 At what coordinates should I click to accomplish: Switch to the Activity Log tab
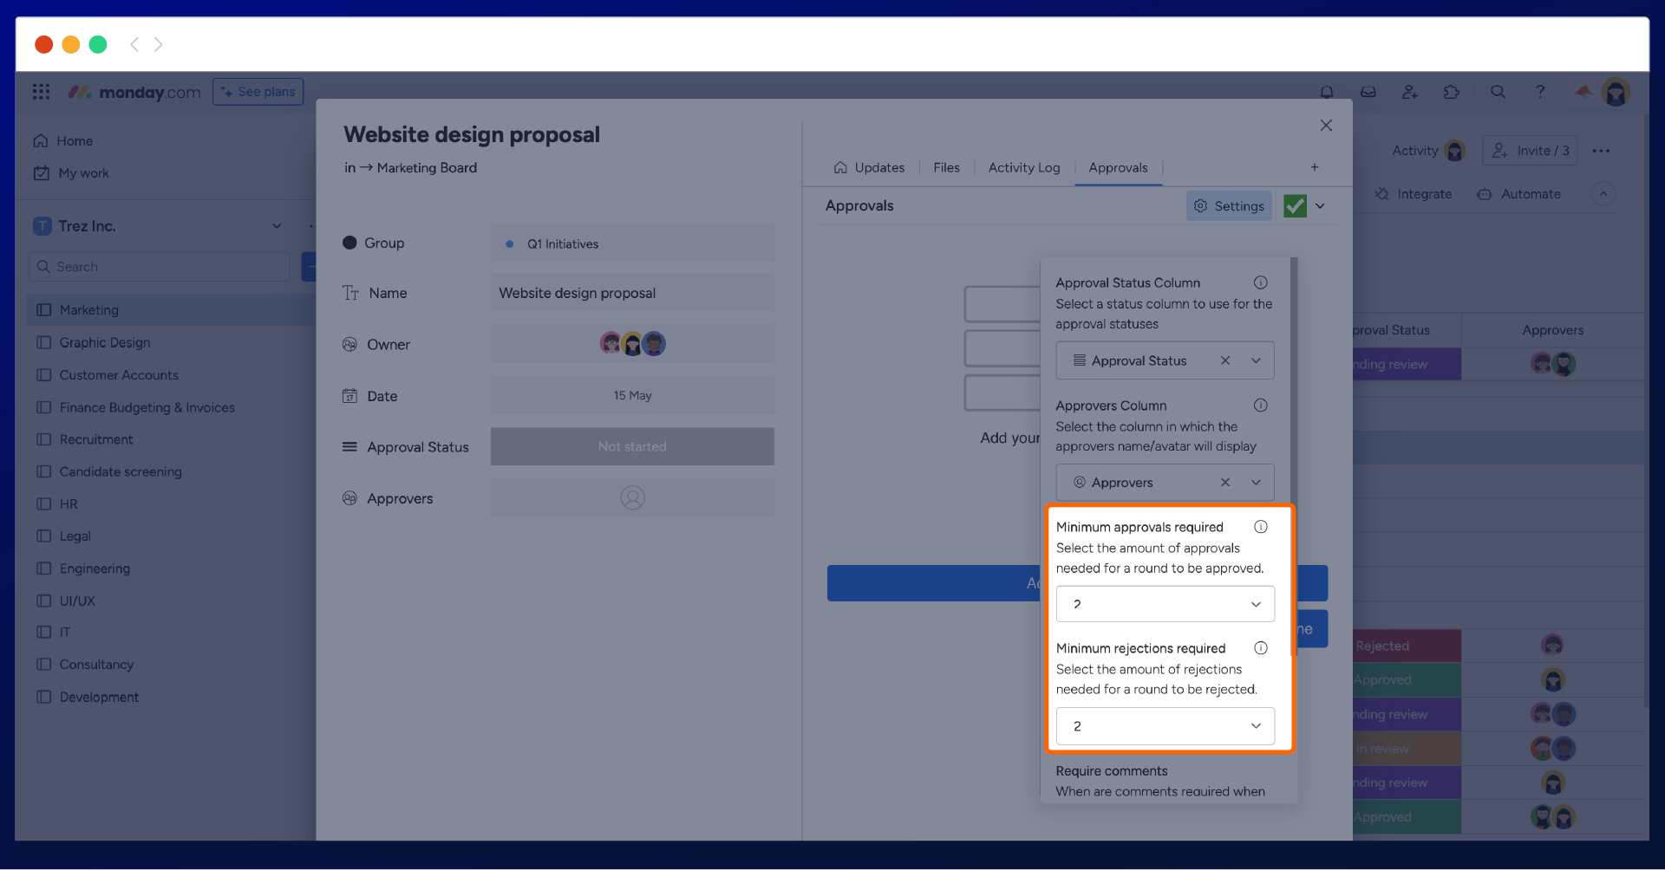[1024, 168]
